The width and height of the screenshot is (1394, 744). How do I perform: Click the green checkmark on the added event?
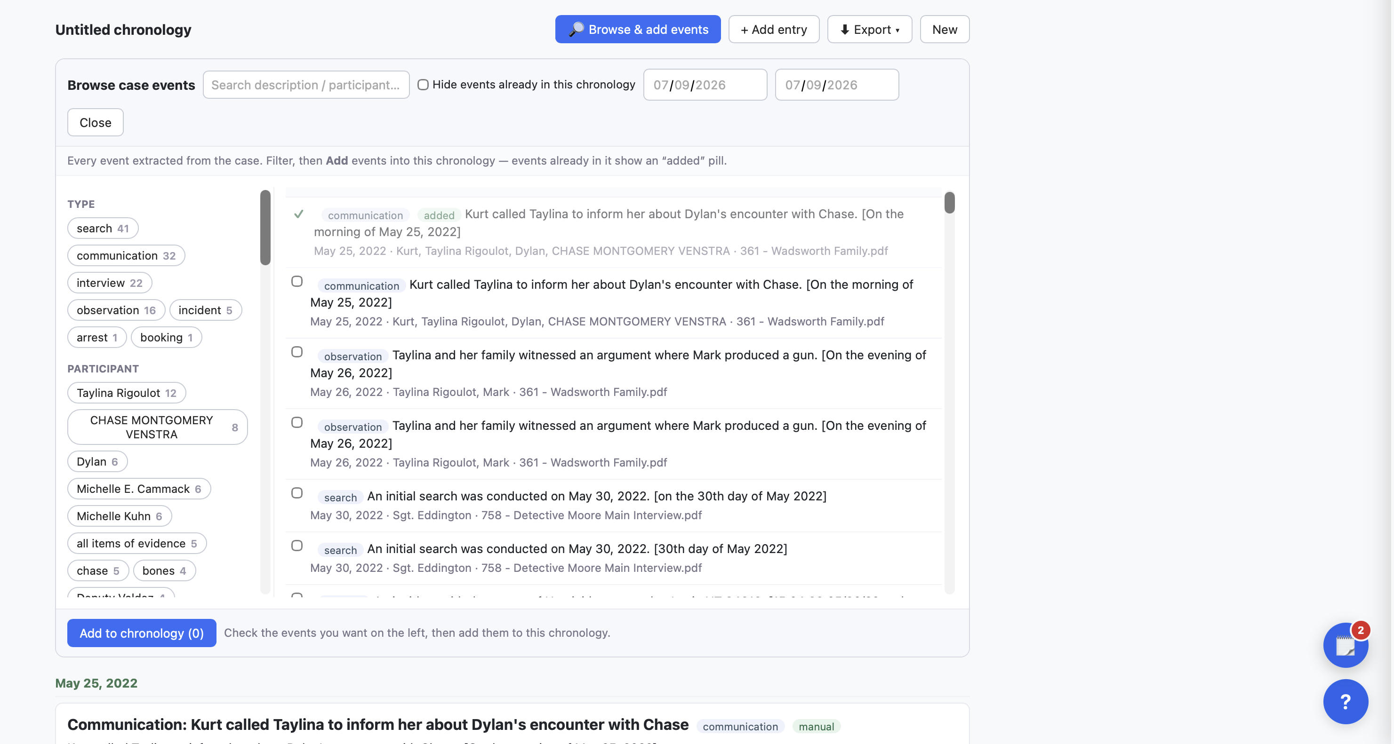299,214
